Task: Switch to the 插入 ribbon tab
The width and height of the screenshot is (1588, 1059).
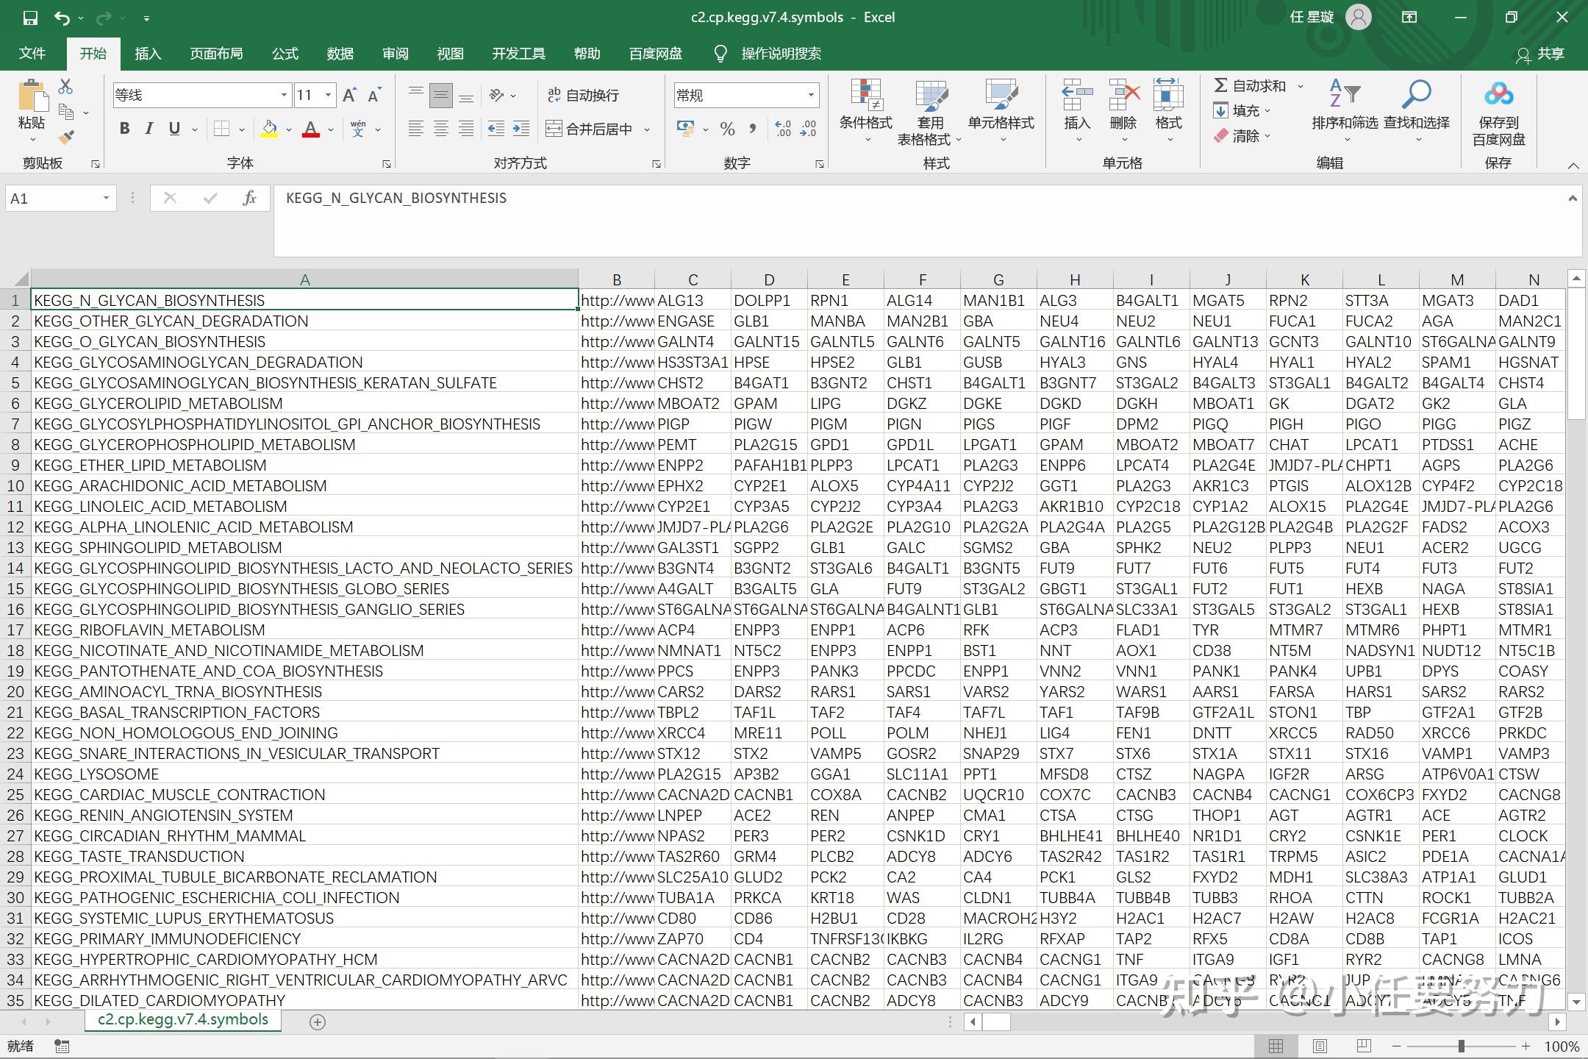Action: coord(148,54)
